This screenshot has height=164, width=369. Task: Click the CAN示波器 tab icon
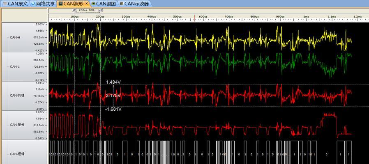click(122, 4)
